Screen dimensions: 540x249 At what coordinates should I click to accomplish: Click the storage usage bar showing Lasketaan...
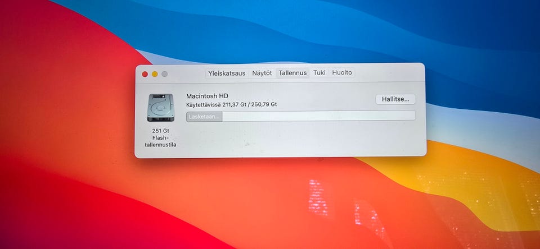point(300,116)
